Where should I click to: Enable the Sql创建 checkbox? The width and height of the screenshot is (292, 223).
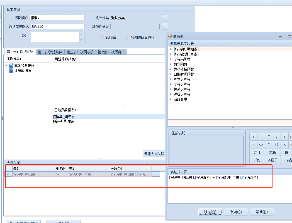(103, 38)
